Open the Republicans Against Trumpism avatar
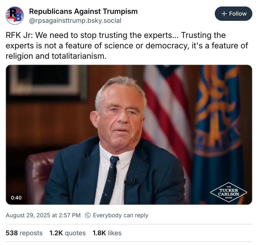The width and height of the screenshot is (258, 245). pos(15,16)
